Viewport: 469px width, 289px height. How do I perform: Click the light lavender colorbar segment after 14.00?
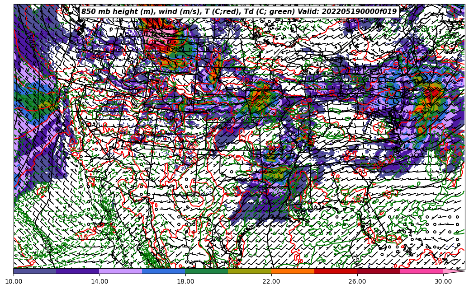click(121, 271)
